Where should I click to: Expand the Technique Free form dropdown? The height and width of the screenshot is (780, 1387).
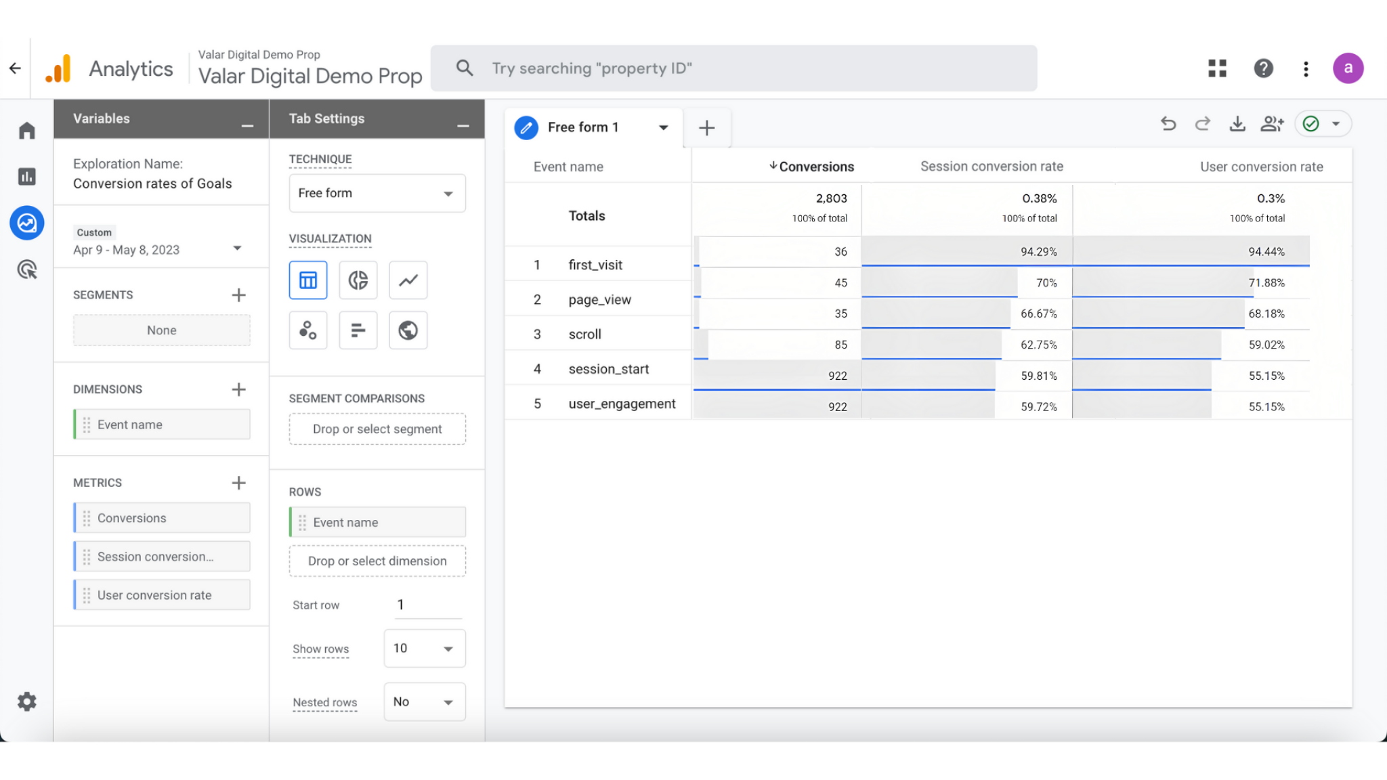377,194
